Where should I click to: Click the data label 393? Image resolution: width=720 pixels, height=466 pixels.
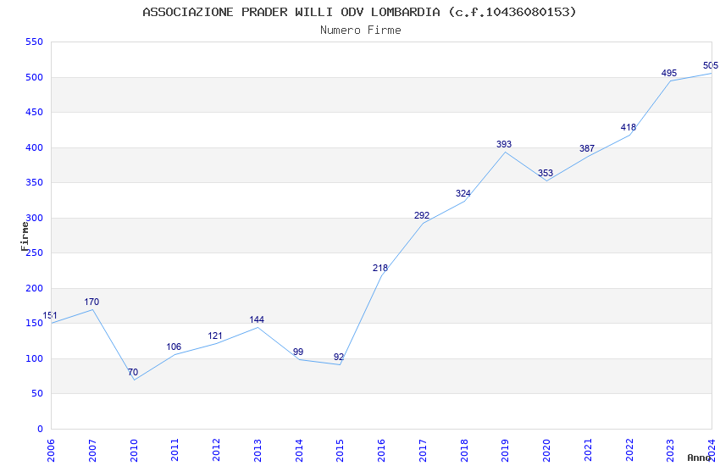504,144
